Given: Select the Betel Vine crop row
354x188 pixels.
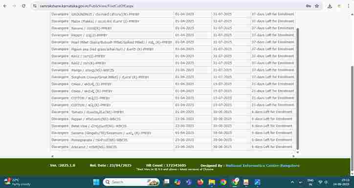Looking at the screenshot, I should tap(173, 126).
